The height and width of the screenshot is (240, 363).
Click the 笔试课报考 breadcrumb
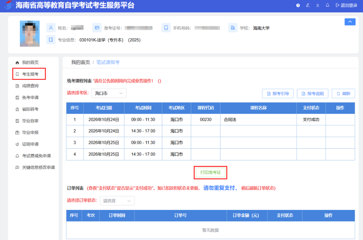(x=108, y=62)
